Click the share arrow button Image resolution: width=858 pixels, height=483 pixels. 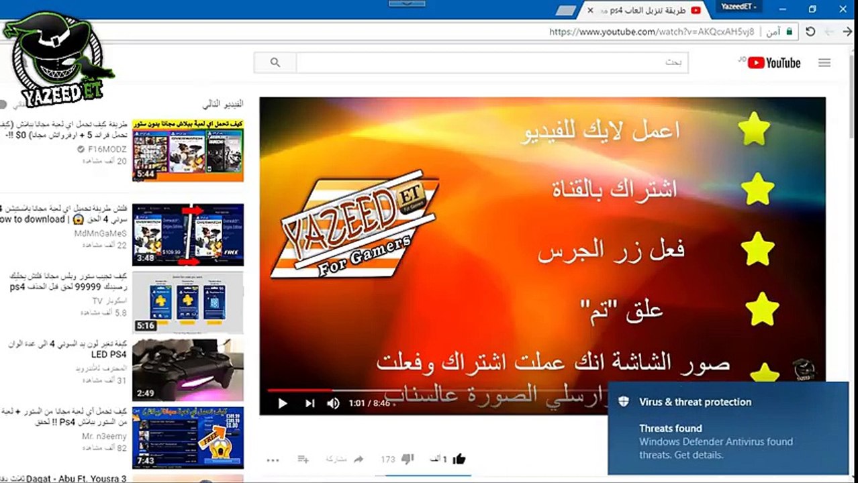click(359, 460)
